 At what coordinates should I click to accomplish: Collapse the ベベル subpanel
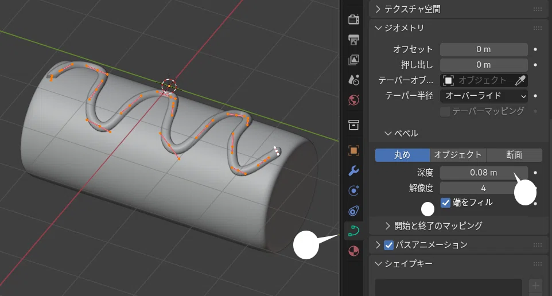coord(388,134)
